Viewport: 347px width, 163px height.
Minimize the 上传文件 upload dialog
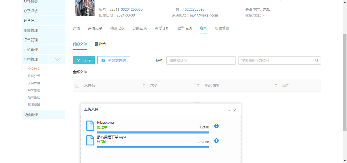click(229, 110)
